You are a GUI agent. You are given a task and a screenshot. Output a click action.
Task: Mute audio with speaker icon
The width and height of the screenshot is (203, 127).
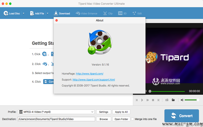(x=182, y=100)
